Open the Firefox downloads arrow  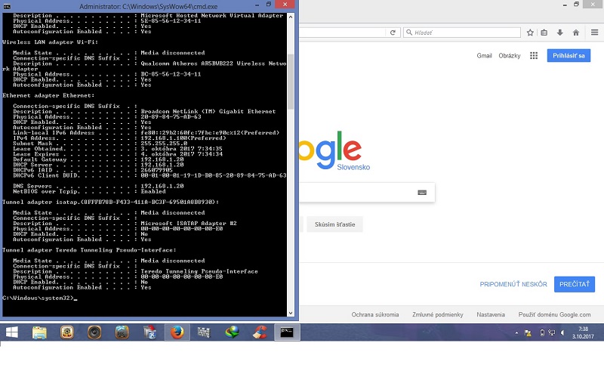coord(560,32)
